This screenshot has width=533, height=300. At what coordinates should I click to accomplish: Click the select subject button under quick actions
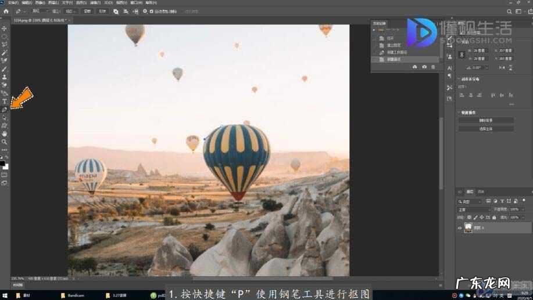click(485, 128)
